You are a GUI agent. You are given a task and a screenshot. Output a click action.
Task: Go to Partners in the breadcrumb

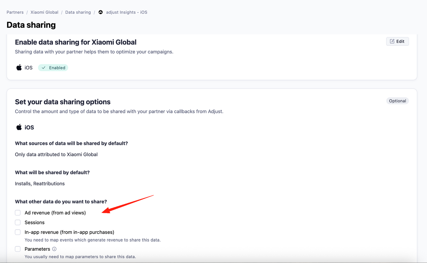pyautogui.click(x=15, y=12)
